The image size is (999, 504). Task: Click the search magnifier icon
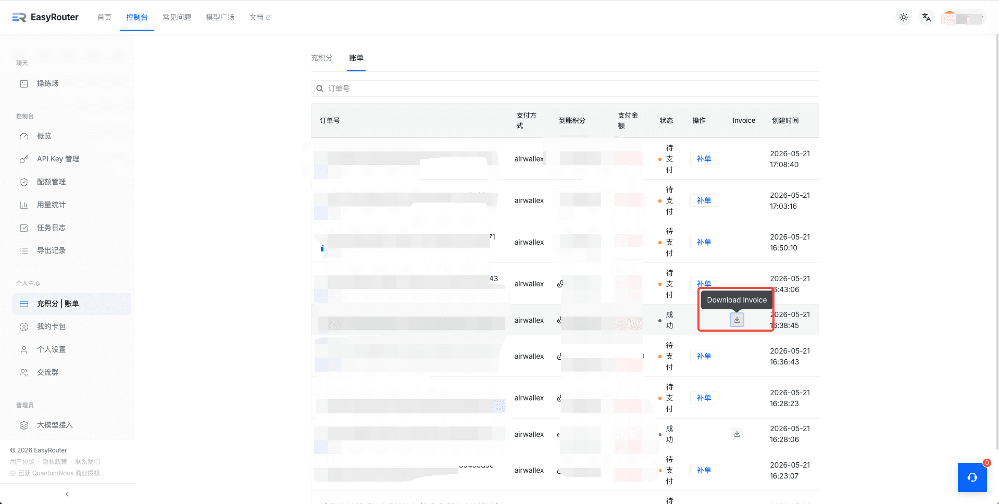coord(320,89)
